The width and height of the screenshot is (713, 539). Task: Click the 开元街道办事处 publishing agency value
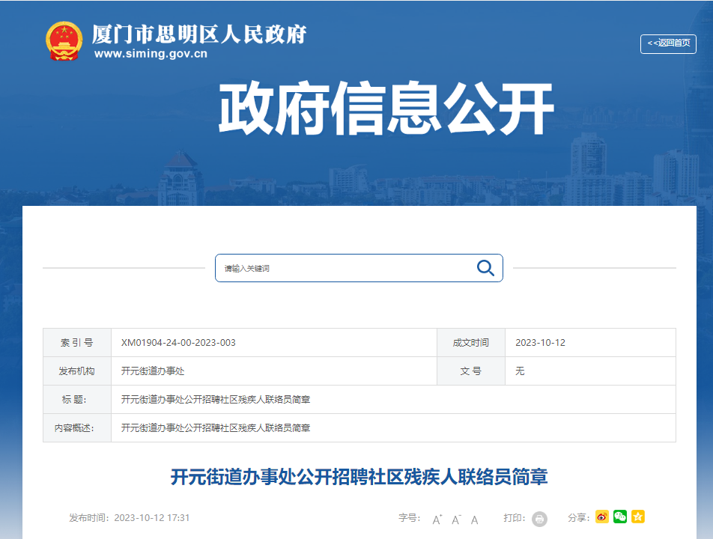(x=153, y=371)
